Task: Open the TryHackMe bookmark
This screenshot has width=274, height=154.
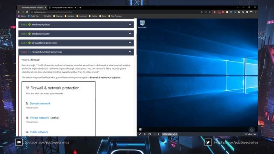Action: [x=46, y=16]
